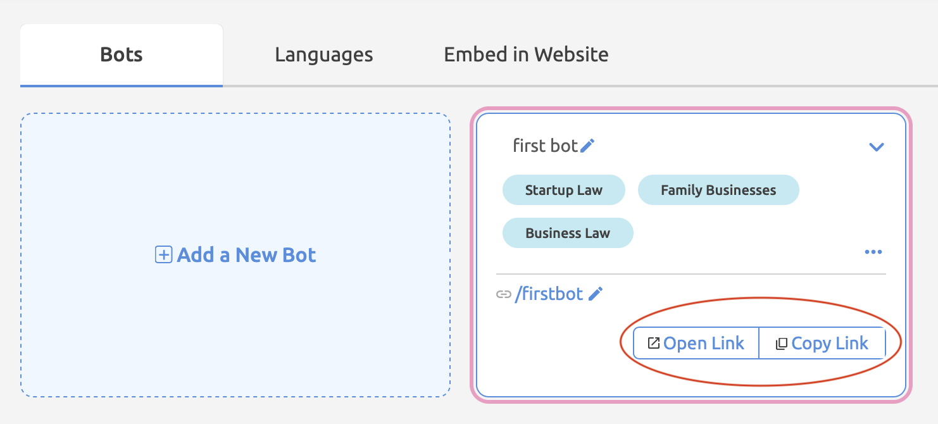Edit bot name with pencil icon next to first bot
The height and width of the screenshot is (424, 938).
pyautogui.click(x=587, y=146)
